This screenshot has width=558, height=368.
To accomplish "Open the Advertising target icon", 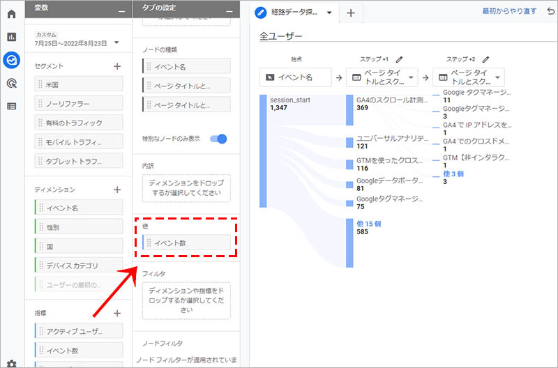I will (x=11, y=83).
